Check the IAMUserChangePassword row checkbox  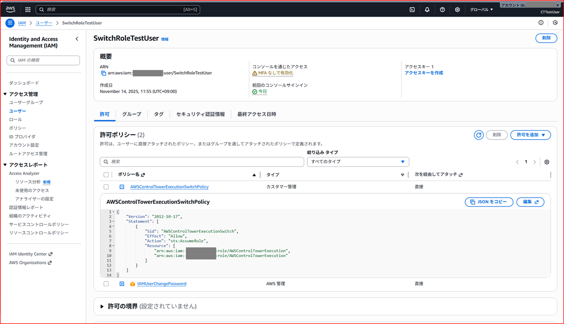[x=106, y=284]
